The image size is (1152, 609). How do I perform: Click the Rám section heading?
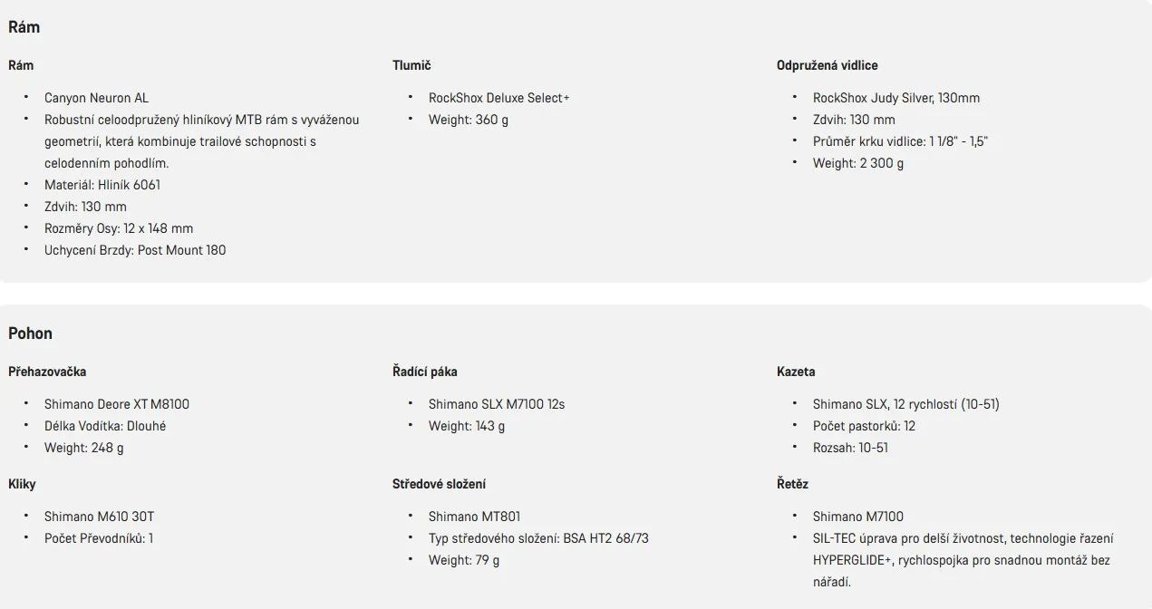click(x=24, y=27)
